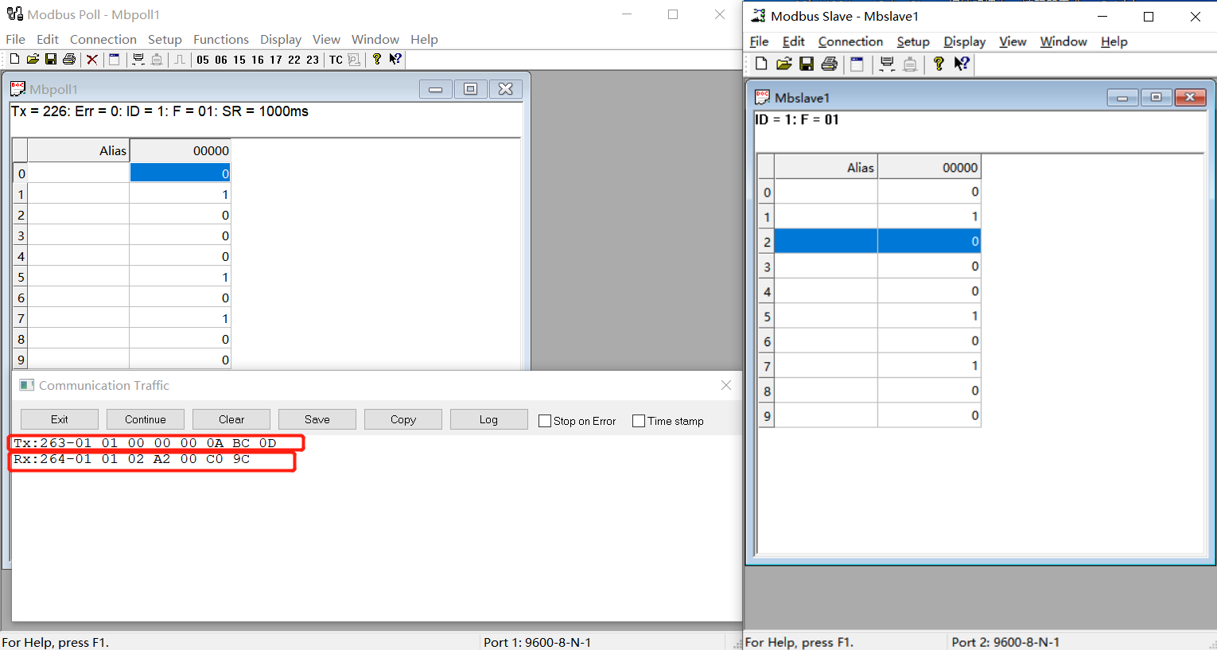This screenshot has width=1217, height=650.
Task: Enable the Stop on Error checkbox
Action: pos(545,421)
